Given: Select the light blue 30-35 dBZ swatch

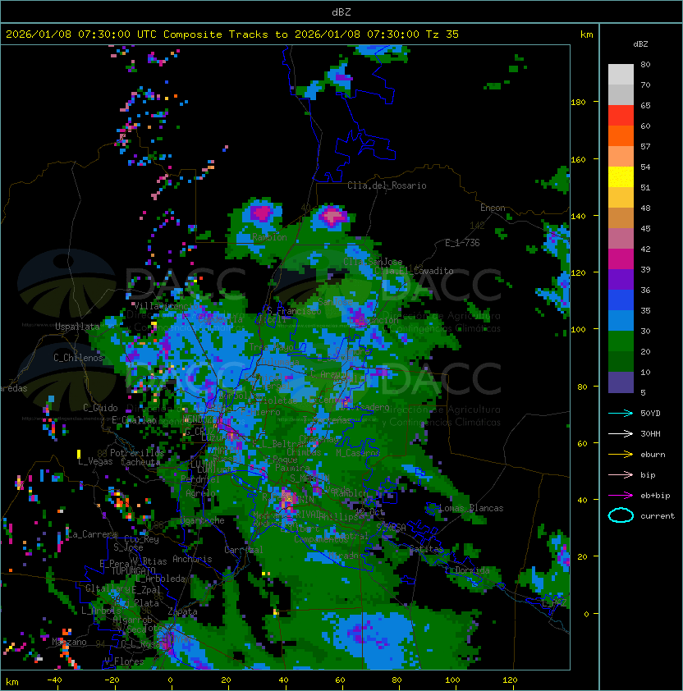Looking at the screenshot, I should point(621,321).
